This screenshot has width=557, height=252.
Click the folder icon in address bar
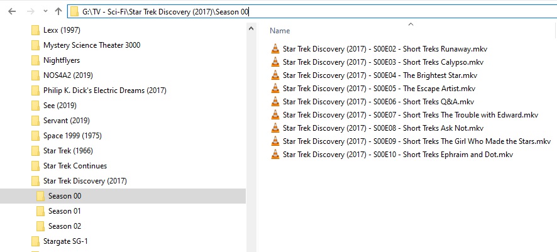[x=74, y=12]
